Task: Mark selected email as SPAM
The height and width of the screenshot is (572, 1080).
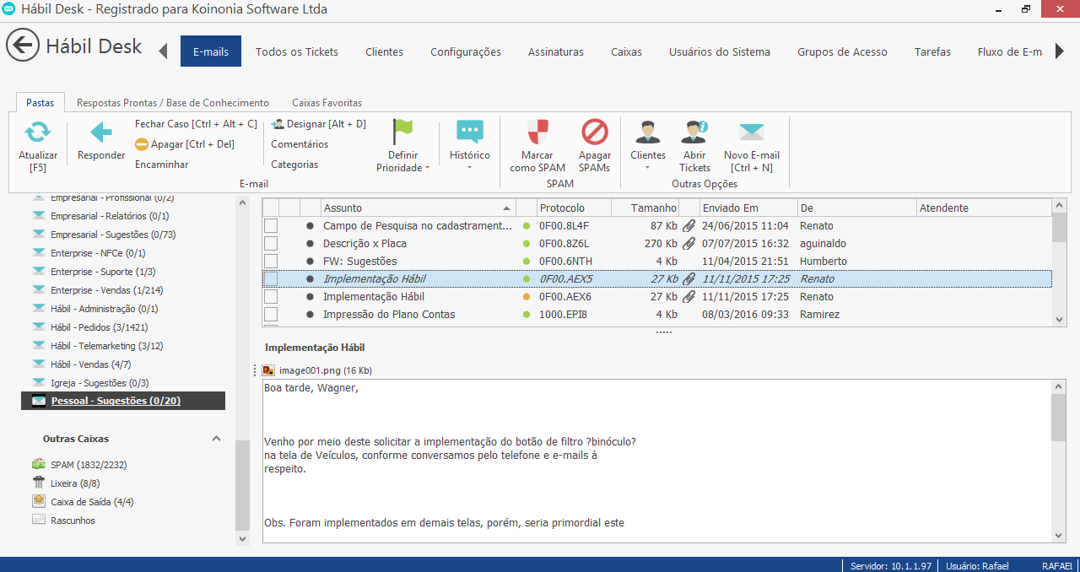Action: tap(537, 133)
